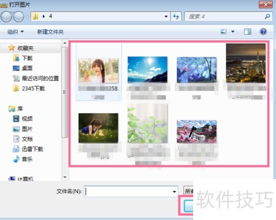The image size is (276, 220).
Task: Open the 迅雷下载 library
Action: pyautogui.click(x=32, y=149)
